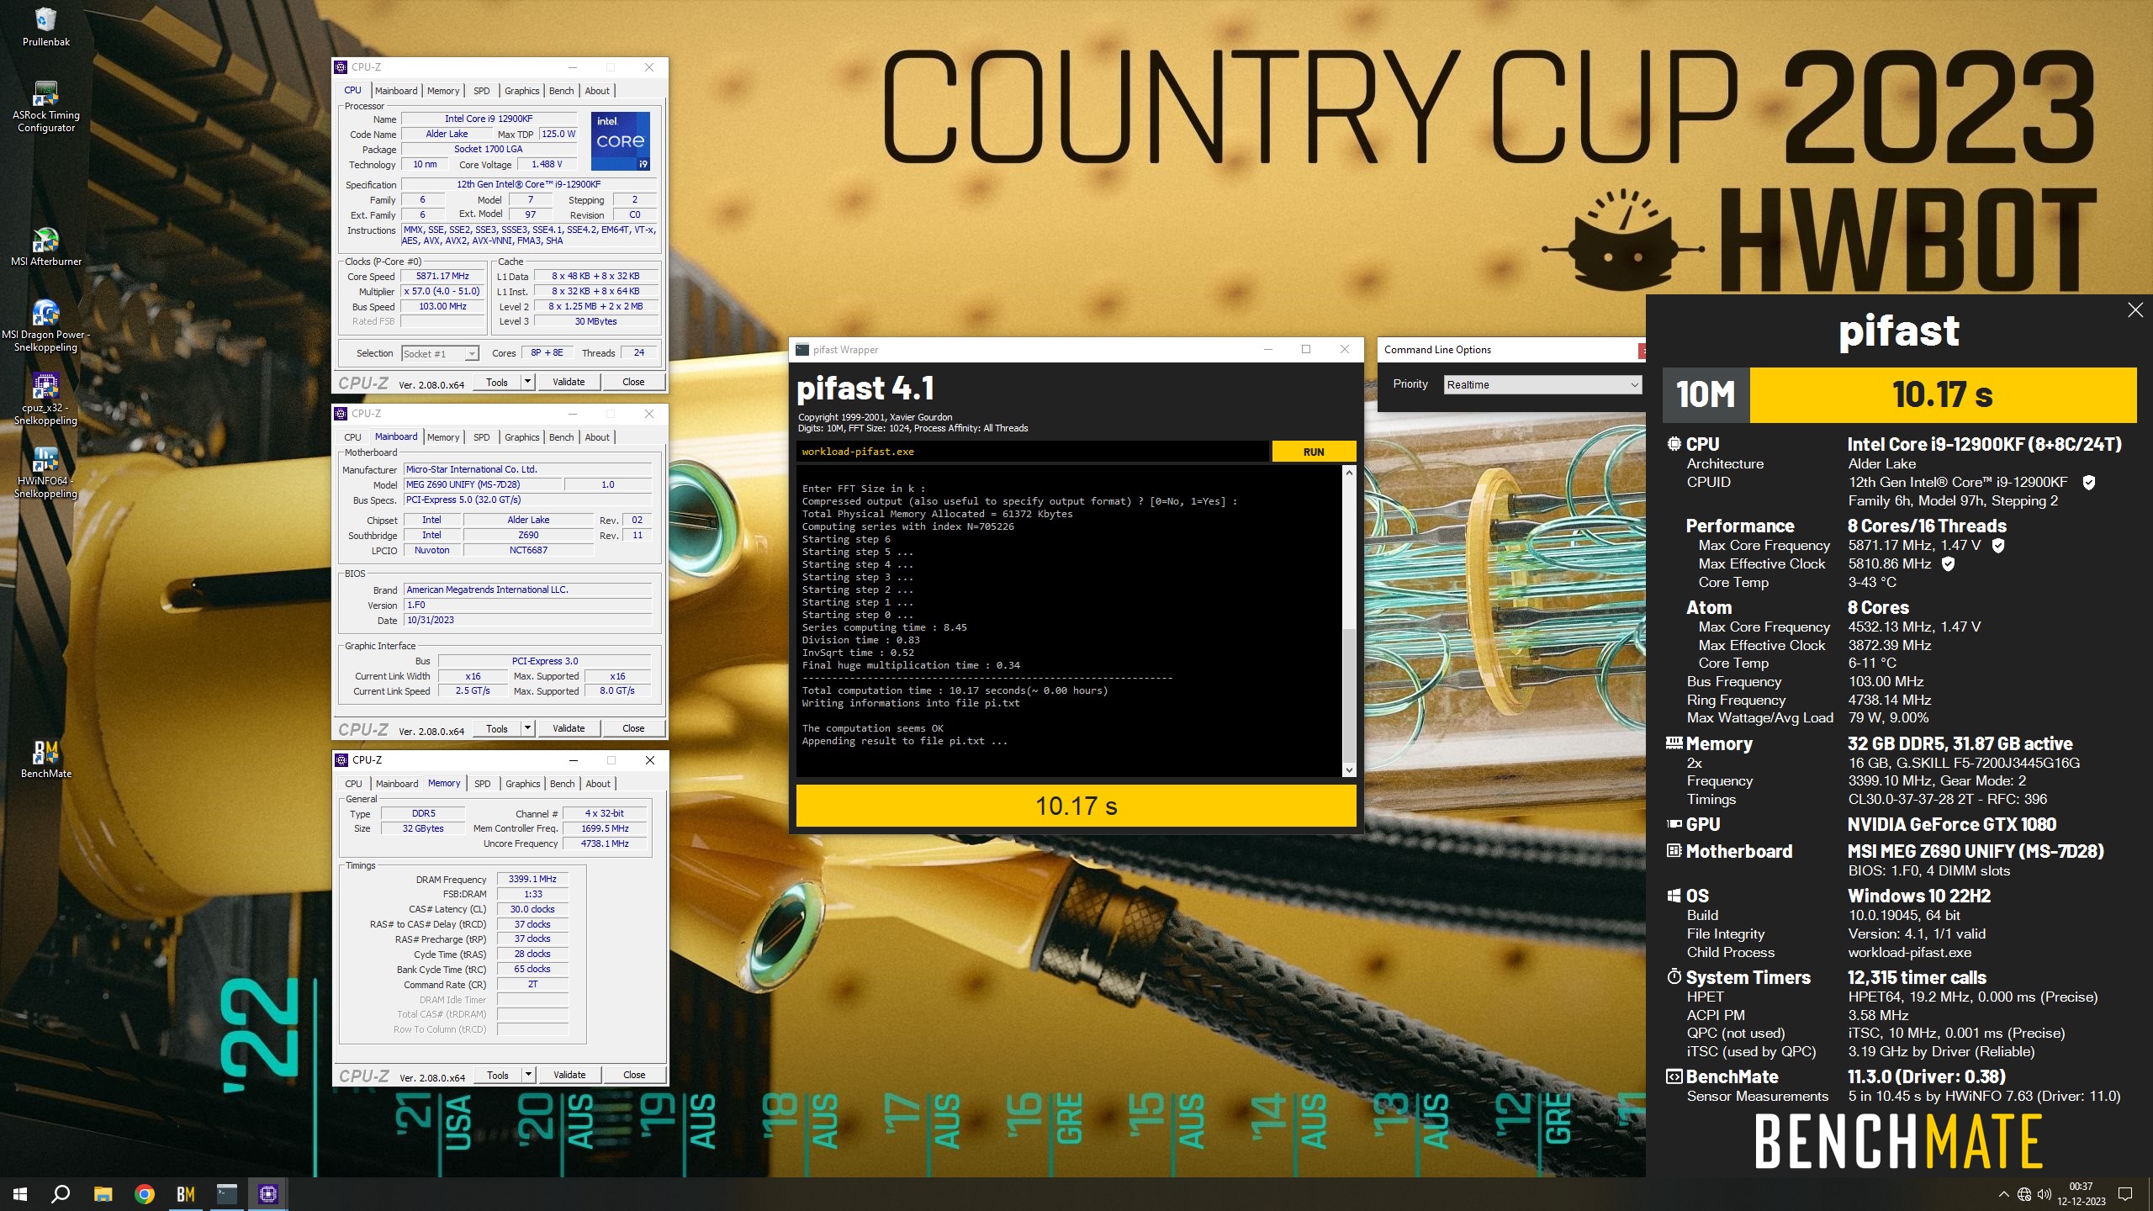Click the workload-pifast.exe input field
The width and height of the screenshot is (2153, 1211).
click(1032, 452)
